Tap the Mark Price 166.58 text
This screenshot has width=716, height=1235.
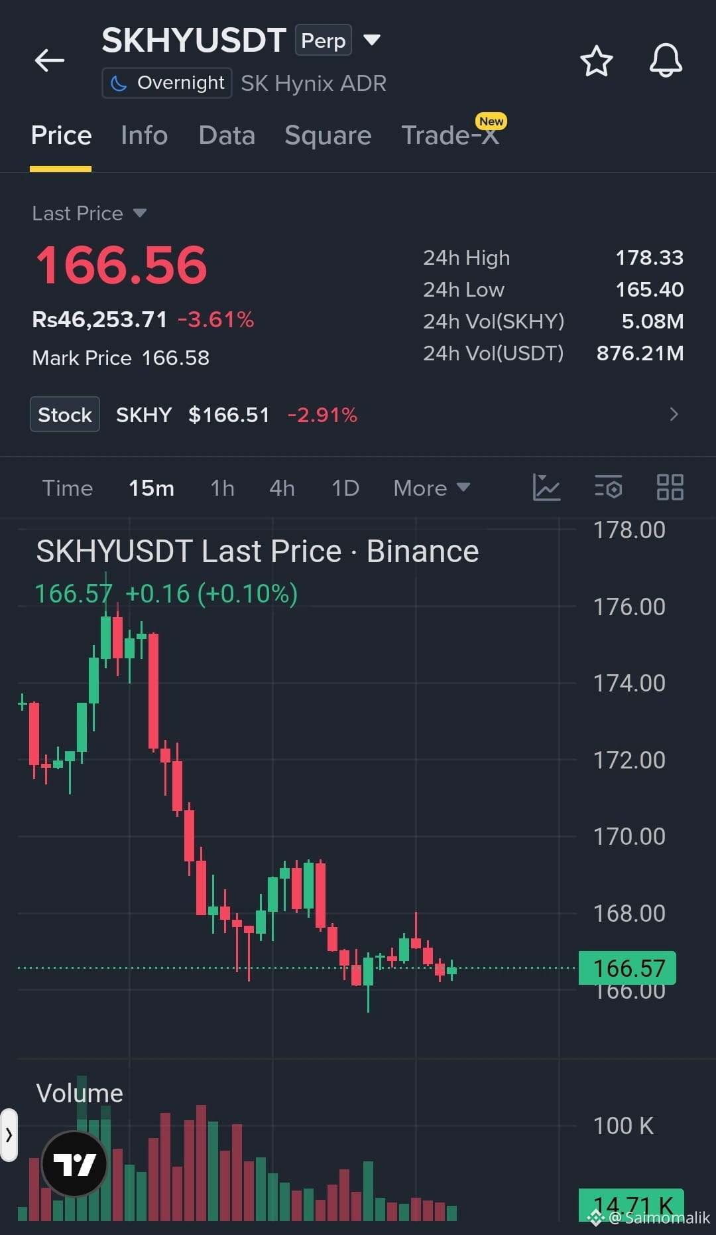(x=121, y=358)
